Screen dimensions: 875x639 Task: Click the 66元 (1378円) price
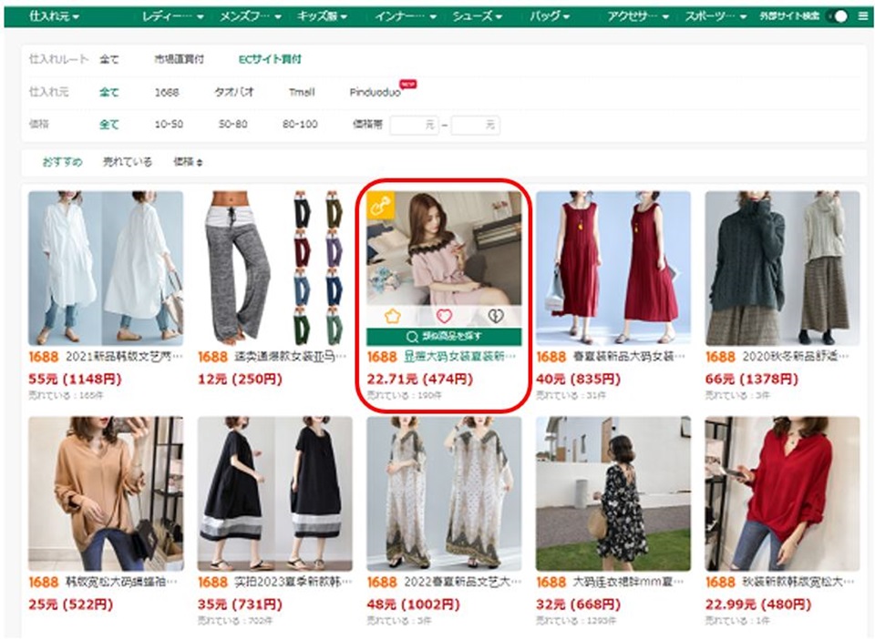751,380
